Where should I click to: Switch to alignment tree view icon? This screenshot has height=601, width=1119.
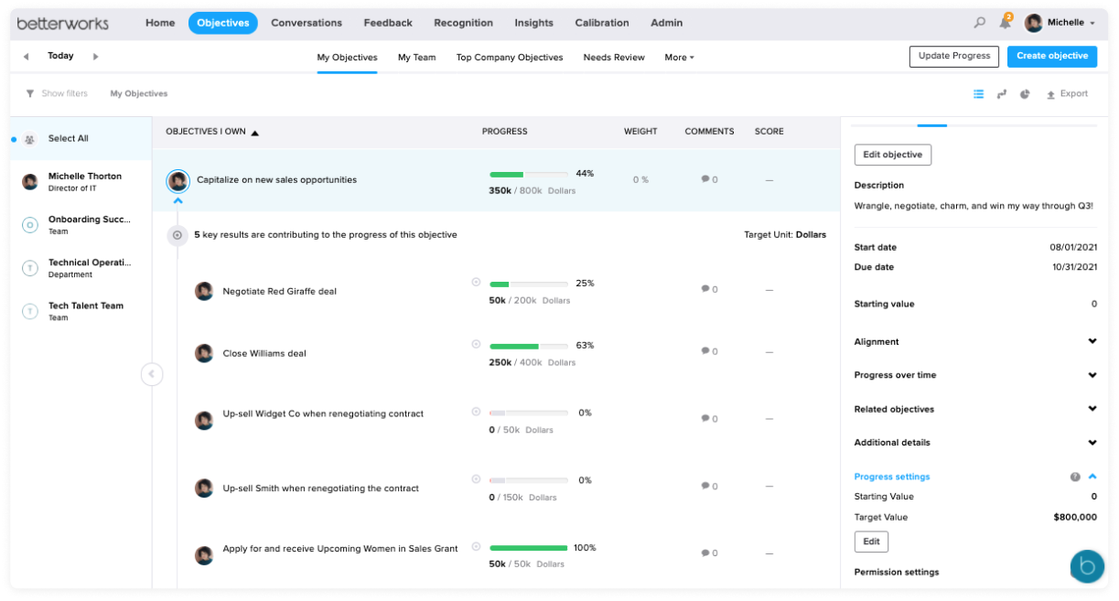1002,93
